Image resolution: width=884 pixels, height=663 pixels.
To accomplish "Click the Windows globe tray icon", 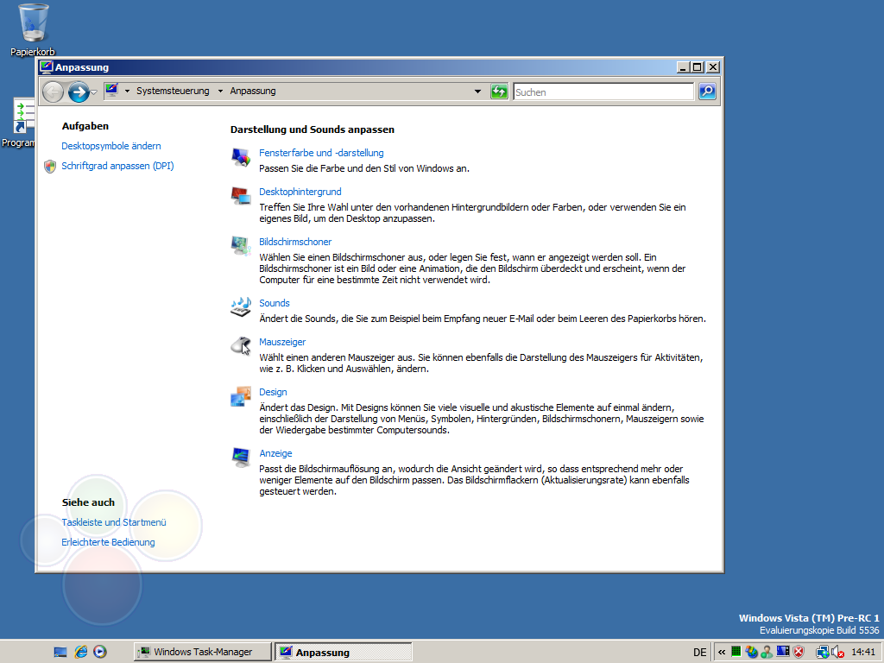I will tap(751, 652).
